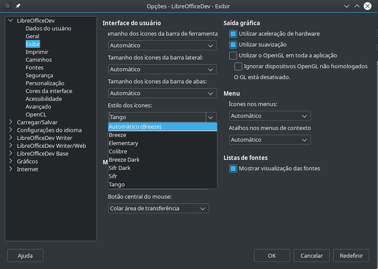The height and width of the screenshot is (269, 378).
Task: Select Sifr Dark icon style
Action: 163,168
